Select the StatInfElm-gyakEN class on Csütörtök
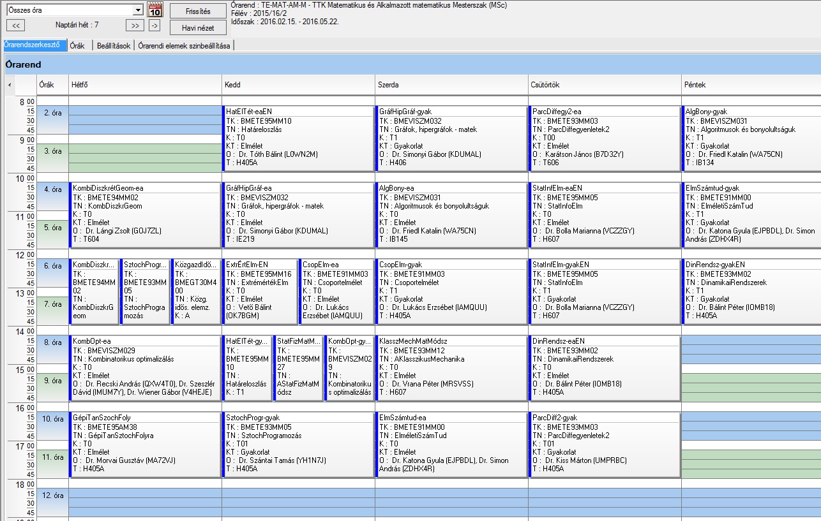 (605, 291)
